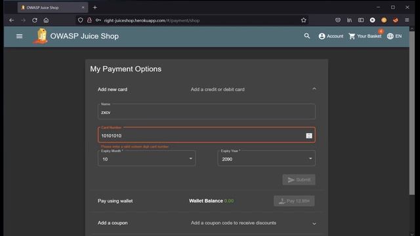420x236 pixels.
Task: Change language with the EN globe
Action: pyautogui.click(x=394, y=36)
